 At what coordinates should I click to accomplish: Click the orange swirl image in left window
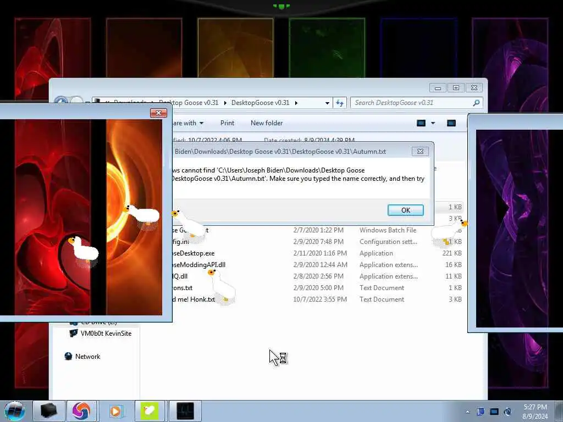[134, 217]
